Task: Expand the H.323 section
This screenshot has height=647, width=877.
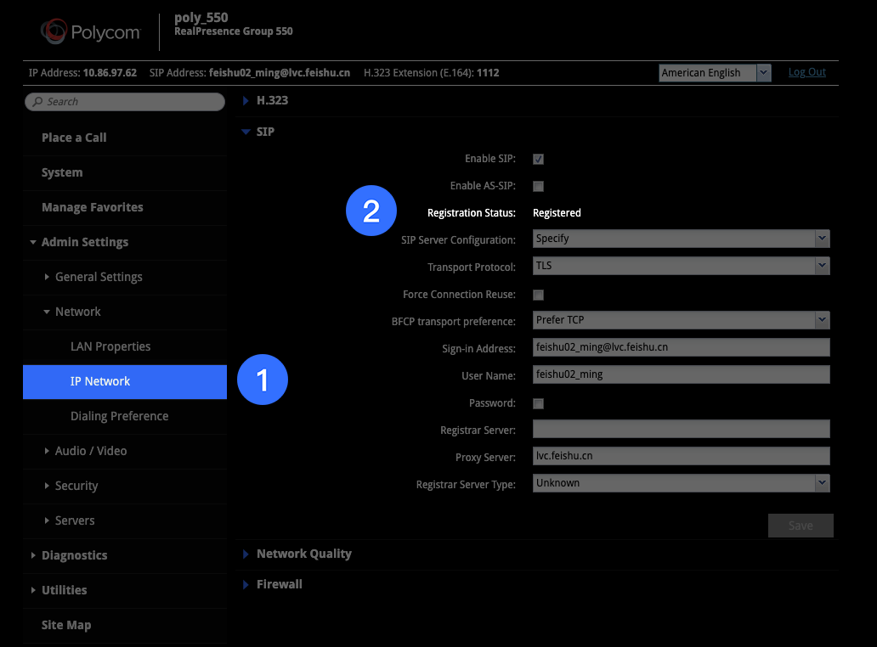Action: [x=272, y=100]
